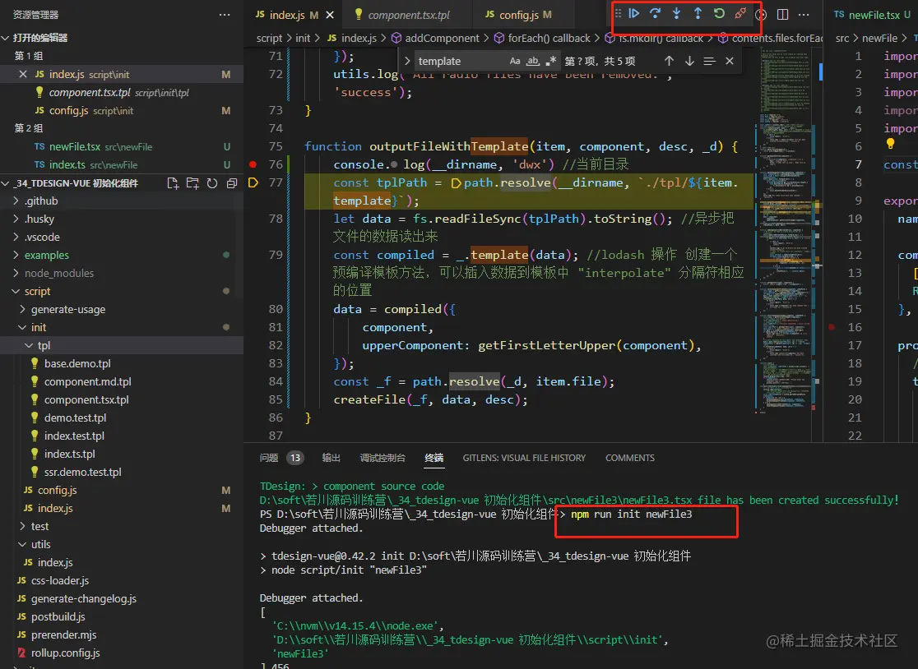Image resolution: width=918 pixels, height=669 pixels.
Task: Close index.js in open editors list
Action: [x=23, y=74]
